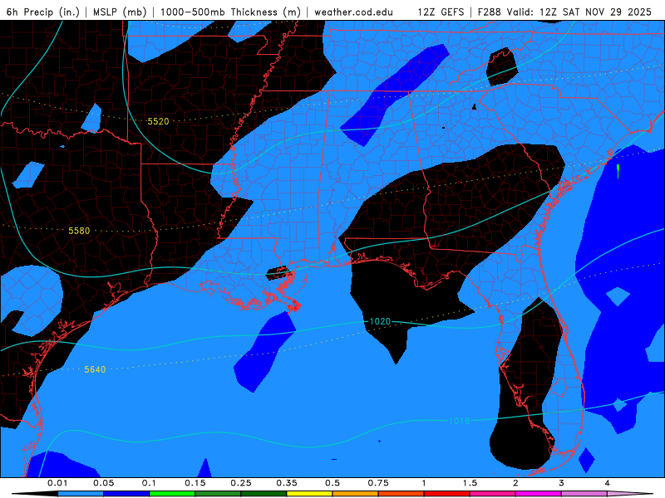Click the medium green 0.15 legend swatch
665x498 pixels.
pos(218,494)
